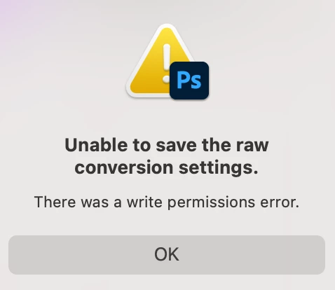Click the word 'permissions' in the description
Viewport: 335px width, 290px height.
point(211,202)
